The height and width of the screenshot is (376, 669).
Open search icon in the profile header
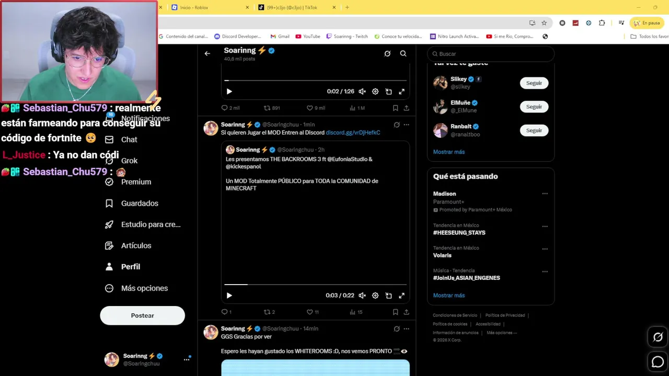point(403,53)
